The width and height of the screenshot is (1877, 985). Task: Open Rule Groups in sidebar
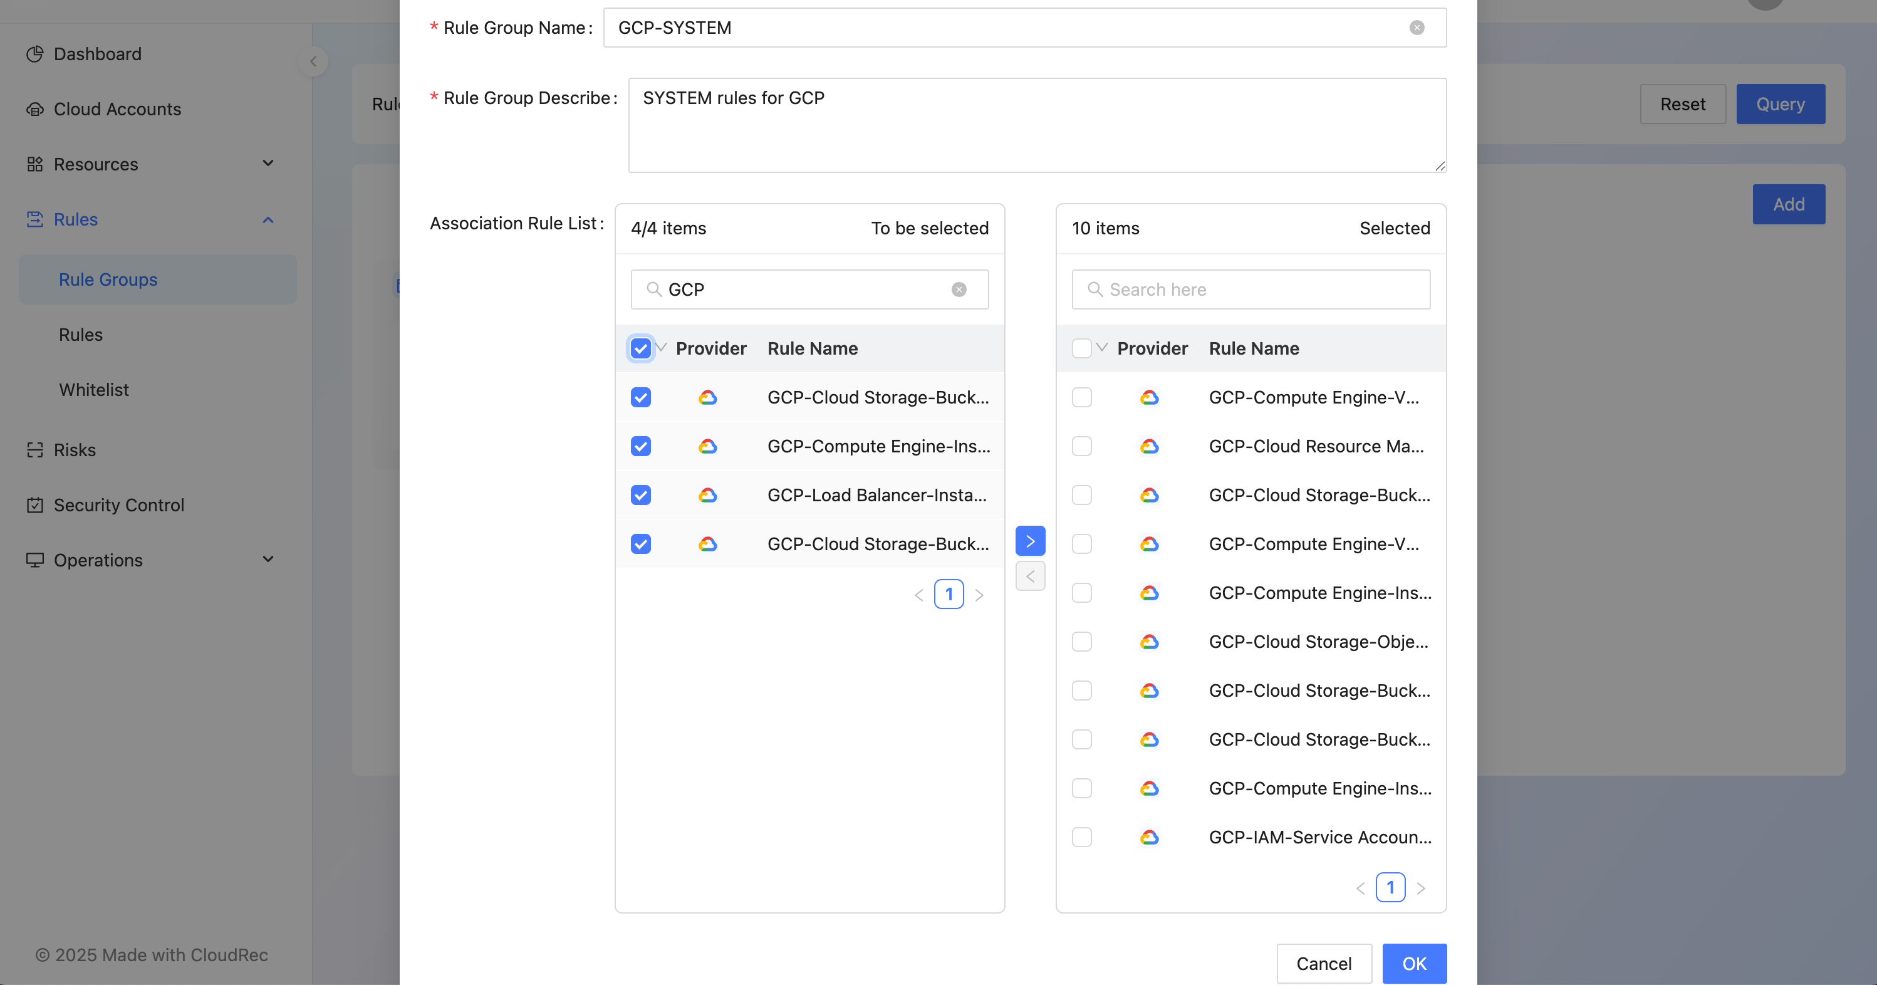pos(157,279)
